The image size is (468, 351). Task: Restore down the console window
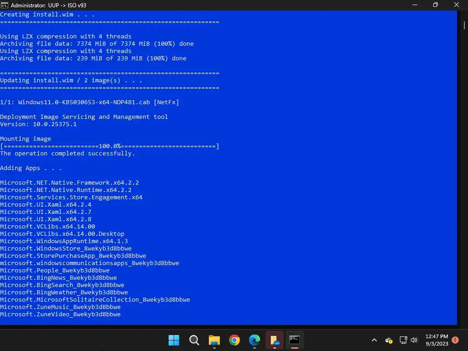coord(436,5)
